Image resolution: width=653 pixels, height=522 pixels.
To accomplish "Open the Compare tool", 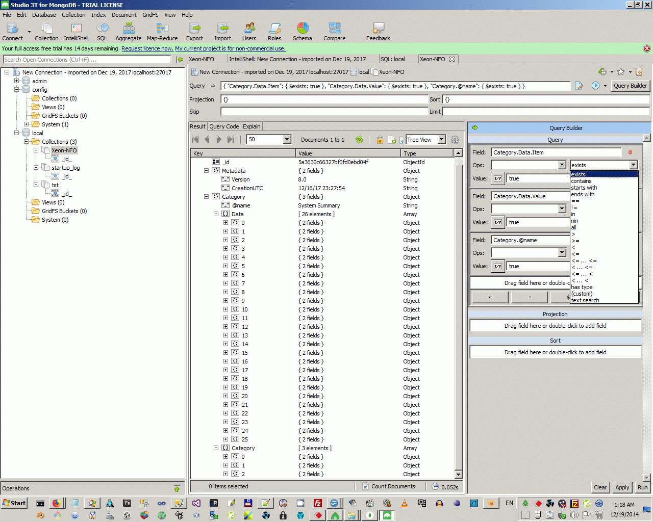I will tap(335, 32).
